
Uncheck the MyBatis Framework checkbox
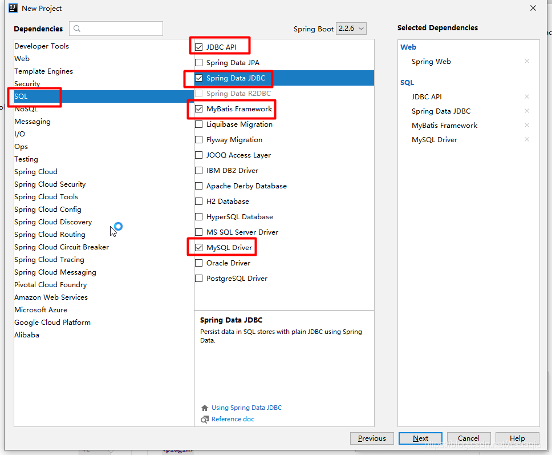click(x=199, y=109)
